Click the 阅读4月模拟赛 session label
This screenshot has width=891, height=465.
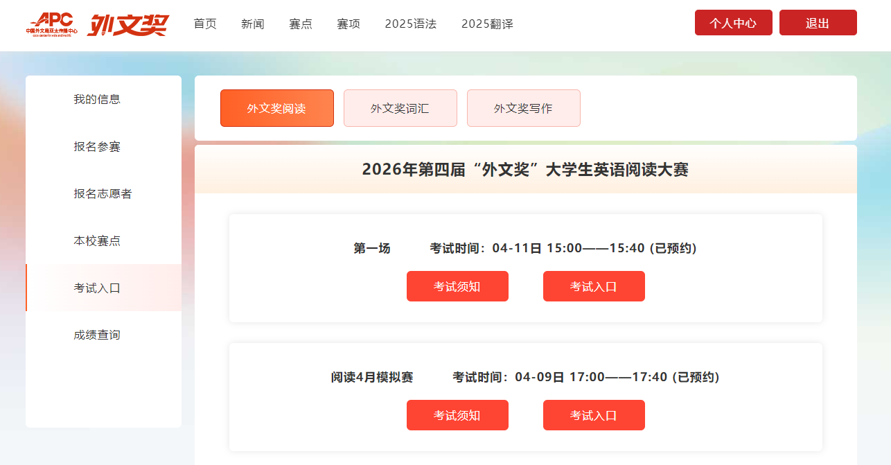[372, 377]
